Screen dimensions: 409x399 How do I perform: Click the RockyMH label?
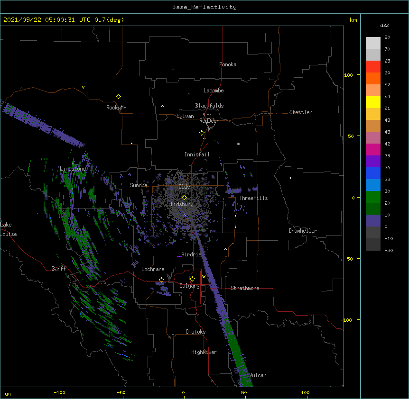[x=116, y=108]
